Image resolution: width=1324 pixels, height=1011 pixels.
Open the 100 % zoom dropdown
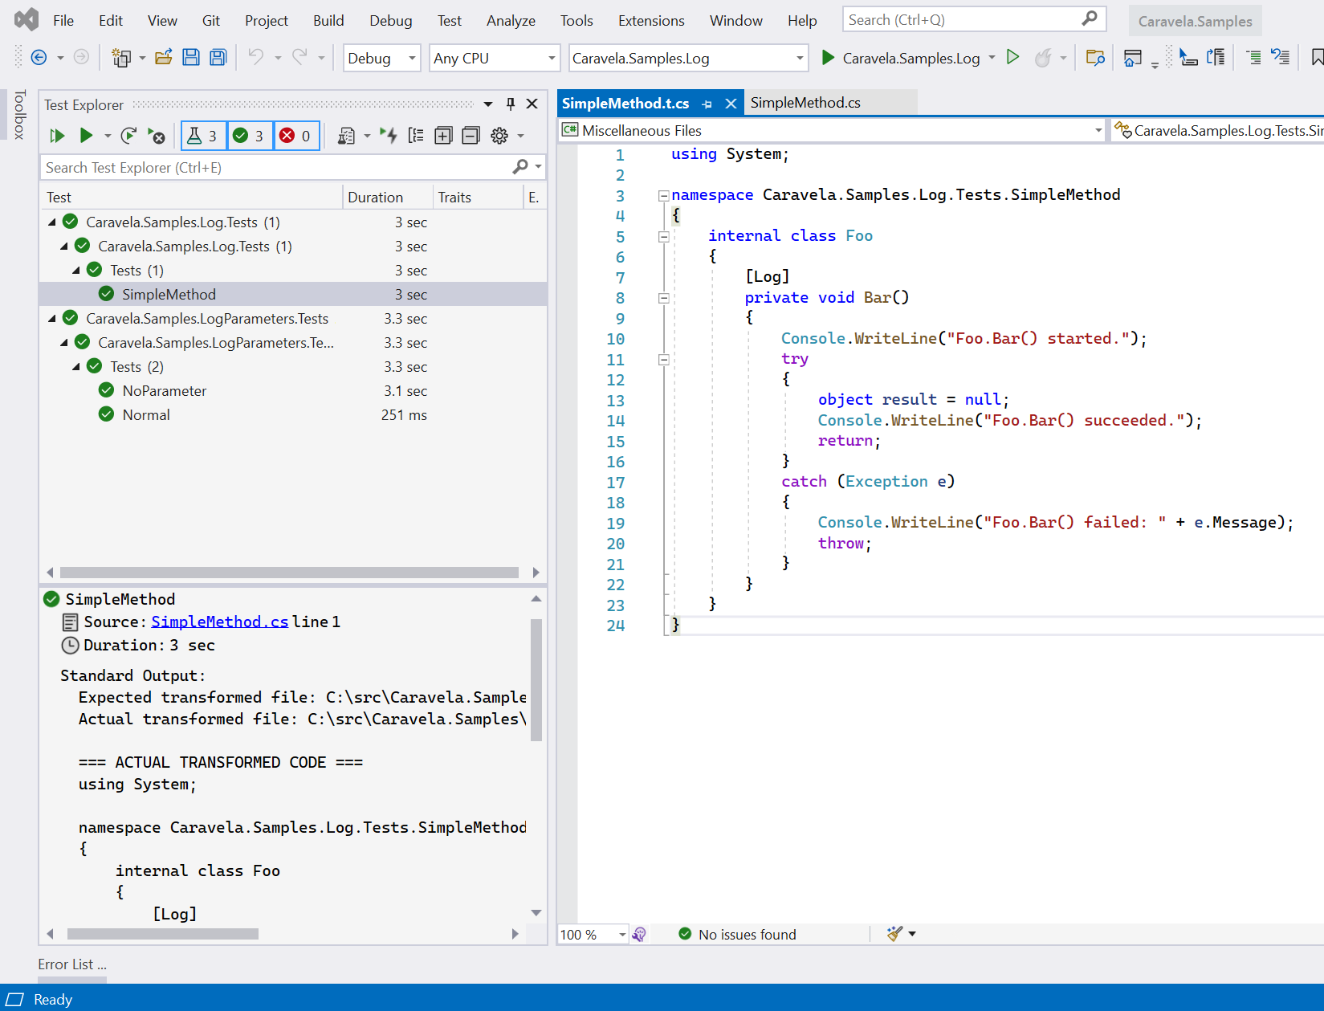click(x=593, y=935)
